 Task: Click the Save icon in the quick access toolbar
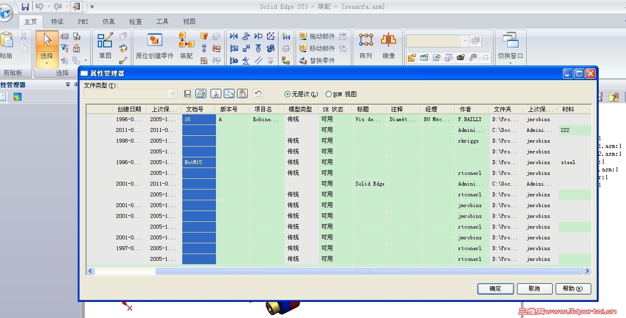click(x=25, y=7)
